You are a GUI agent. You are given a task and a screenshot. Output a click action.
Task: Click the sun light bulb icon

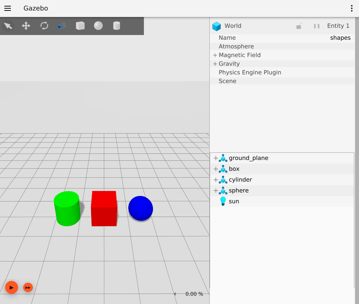pyautogui.click(x=223, y=201)
